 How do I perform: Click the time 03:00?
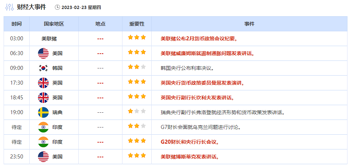(17, 39)
